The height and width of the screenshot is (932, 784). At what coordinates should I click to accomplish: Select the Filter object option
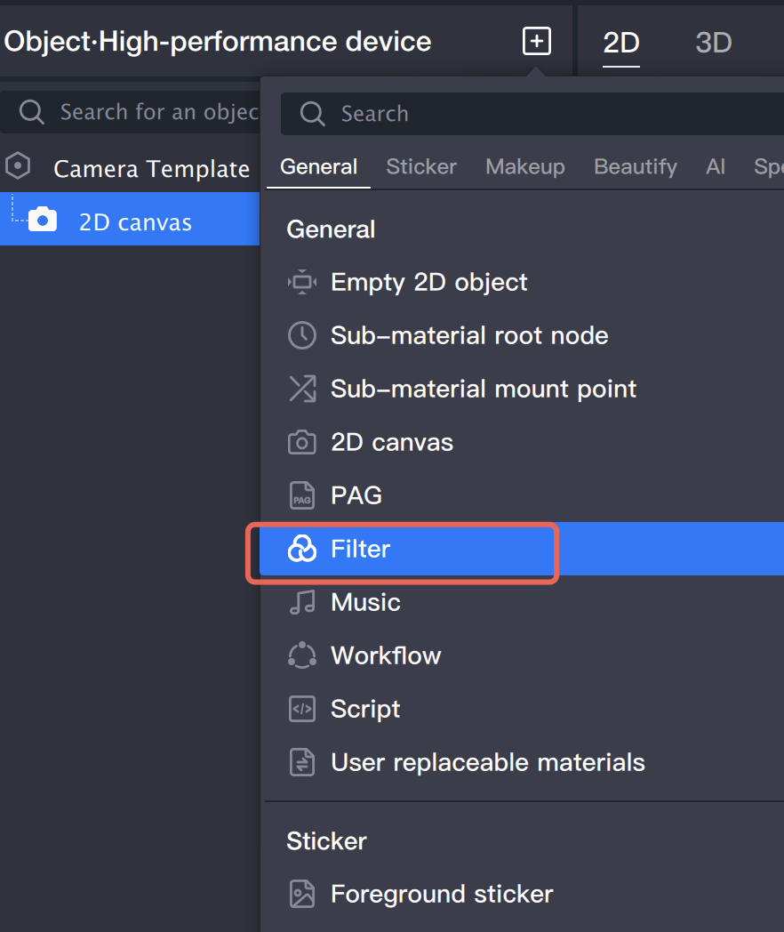[x=360, y=550]
